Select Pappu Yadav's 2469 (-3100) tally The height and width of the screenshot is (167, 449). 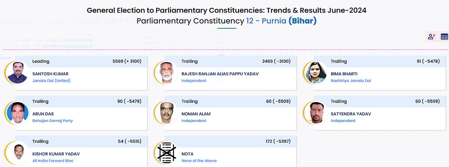coord(276,61)
